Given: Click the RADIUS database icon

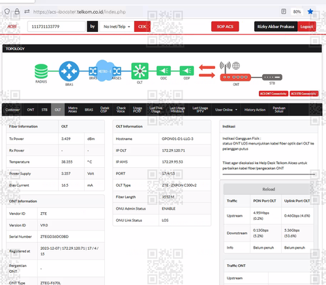Looking at the screenshot, I should 41,71.
